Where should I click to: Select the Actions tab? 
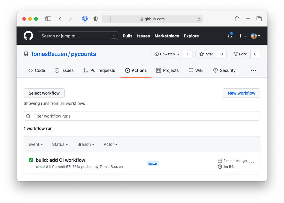pos(136,70)
